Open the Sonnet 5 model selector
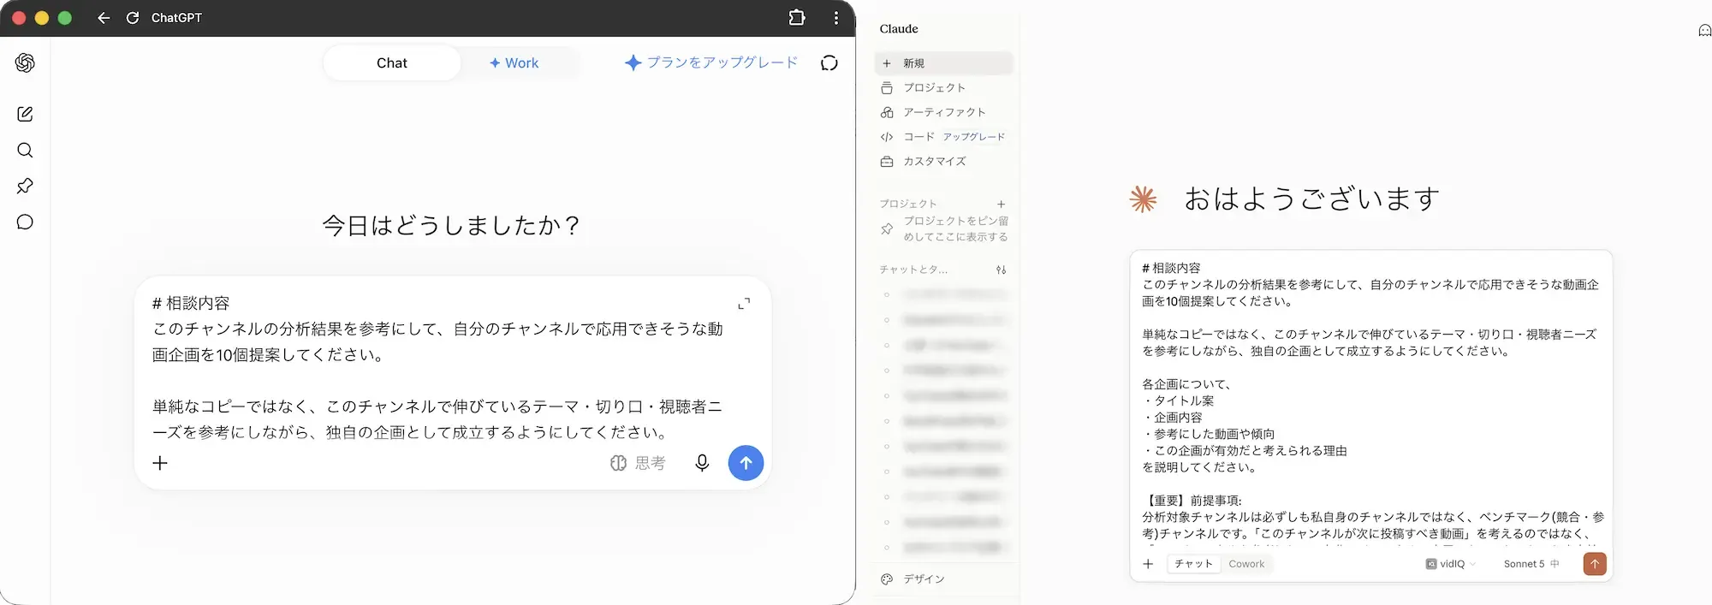Viewport: 1712px width, 605px height. 1531,564
